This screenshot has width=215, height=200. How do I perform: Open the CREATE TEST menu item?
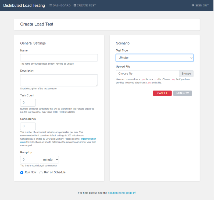click(85, 5)
